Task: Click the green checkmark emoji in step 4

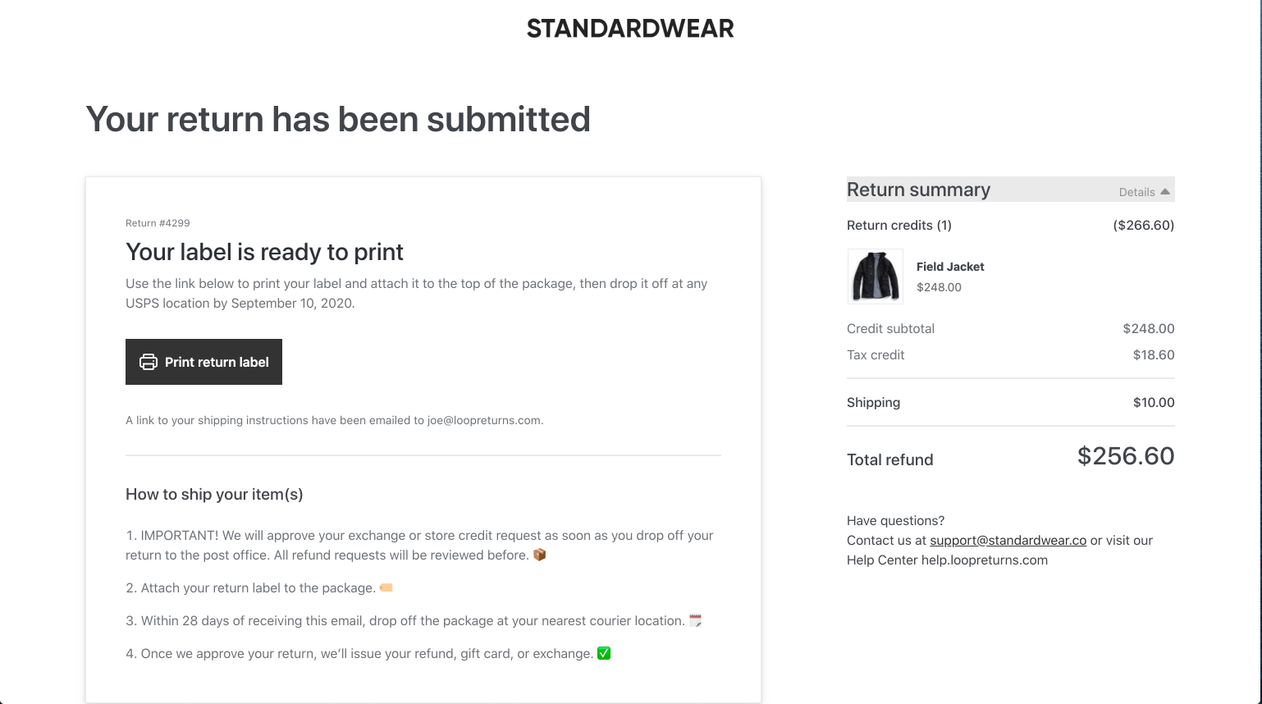Action: (604, 653)
